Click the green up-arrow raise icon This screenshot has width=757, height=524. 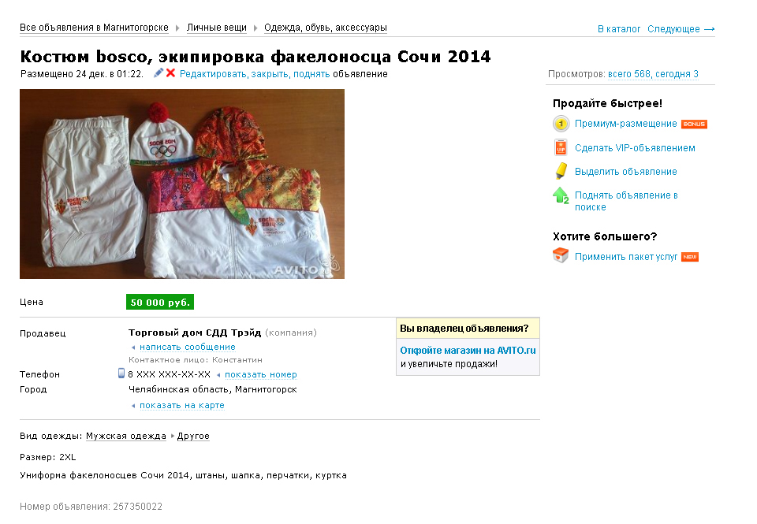pyautogui.click(x=561, y=195)
